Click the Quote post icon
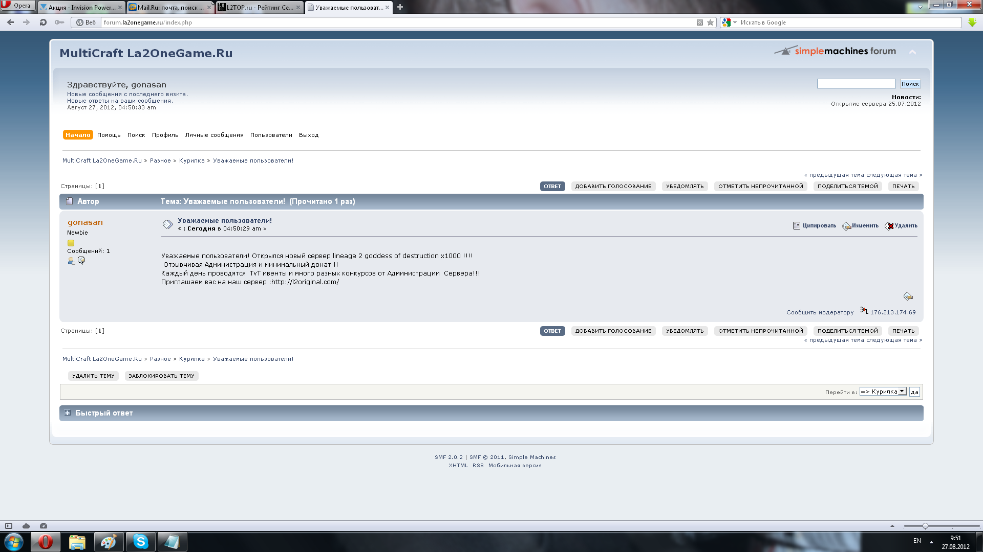The width and height of the screenshot is (983, 552). coord(797,225)
